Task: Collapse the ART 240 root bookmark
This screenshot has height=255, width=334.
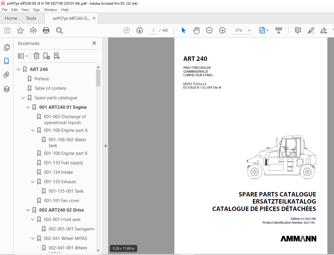Action: [x=19, y=69]
